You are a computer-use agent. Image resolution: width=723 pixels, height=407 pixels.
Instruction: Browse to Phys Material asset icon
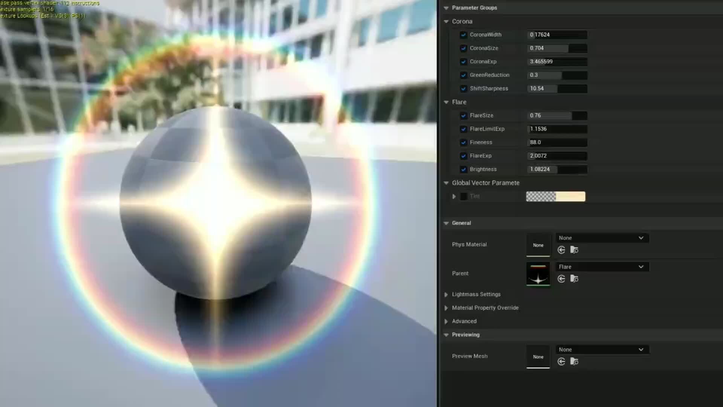(x=574, y=250)
